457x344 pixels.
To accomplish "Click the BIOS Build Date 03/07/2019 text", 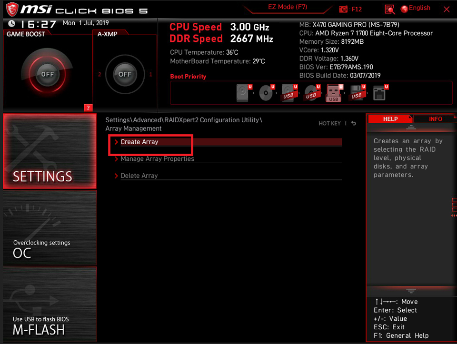I will [340, 76].
